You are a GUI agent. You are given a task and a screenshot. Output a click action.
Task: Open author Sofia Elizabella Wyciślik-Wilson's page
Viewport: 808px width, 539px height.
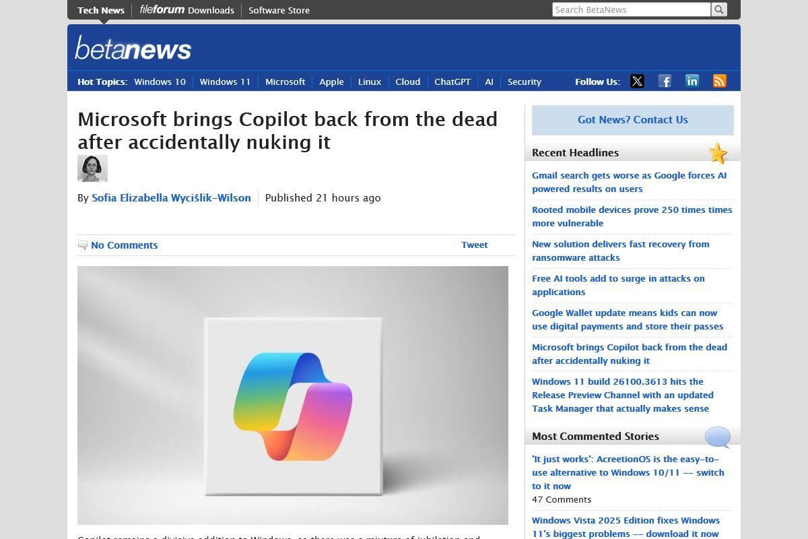point(171,198)
